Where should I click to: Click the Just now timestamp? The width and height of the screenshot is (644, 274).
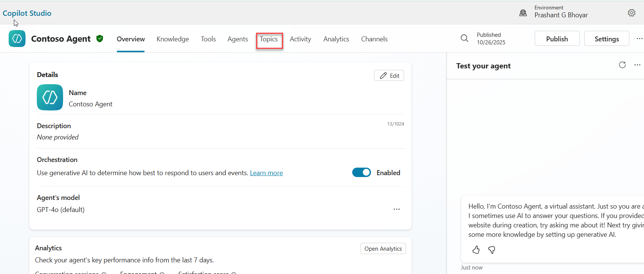(472, 268)
